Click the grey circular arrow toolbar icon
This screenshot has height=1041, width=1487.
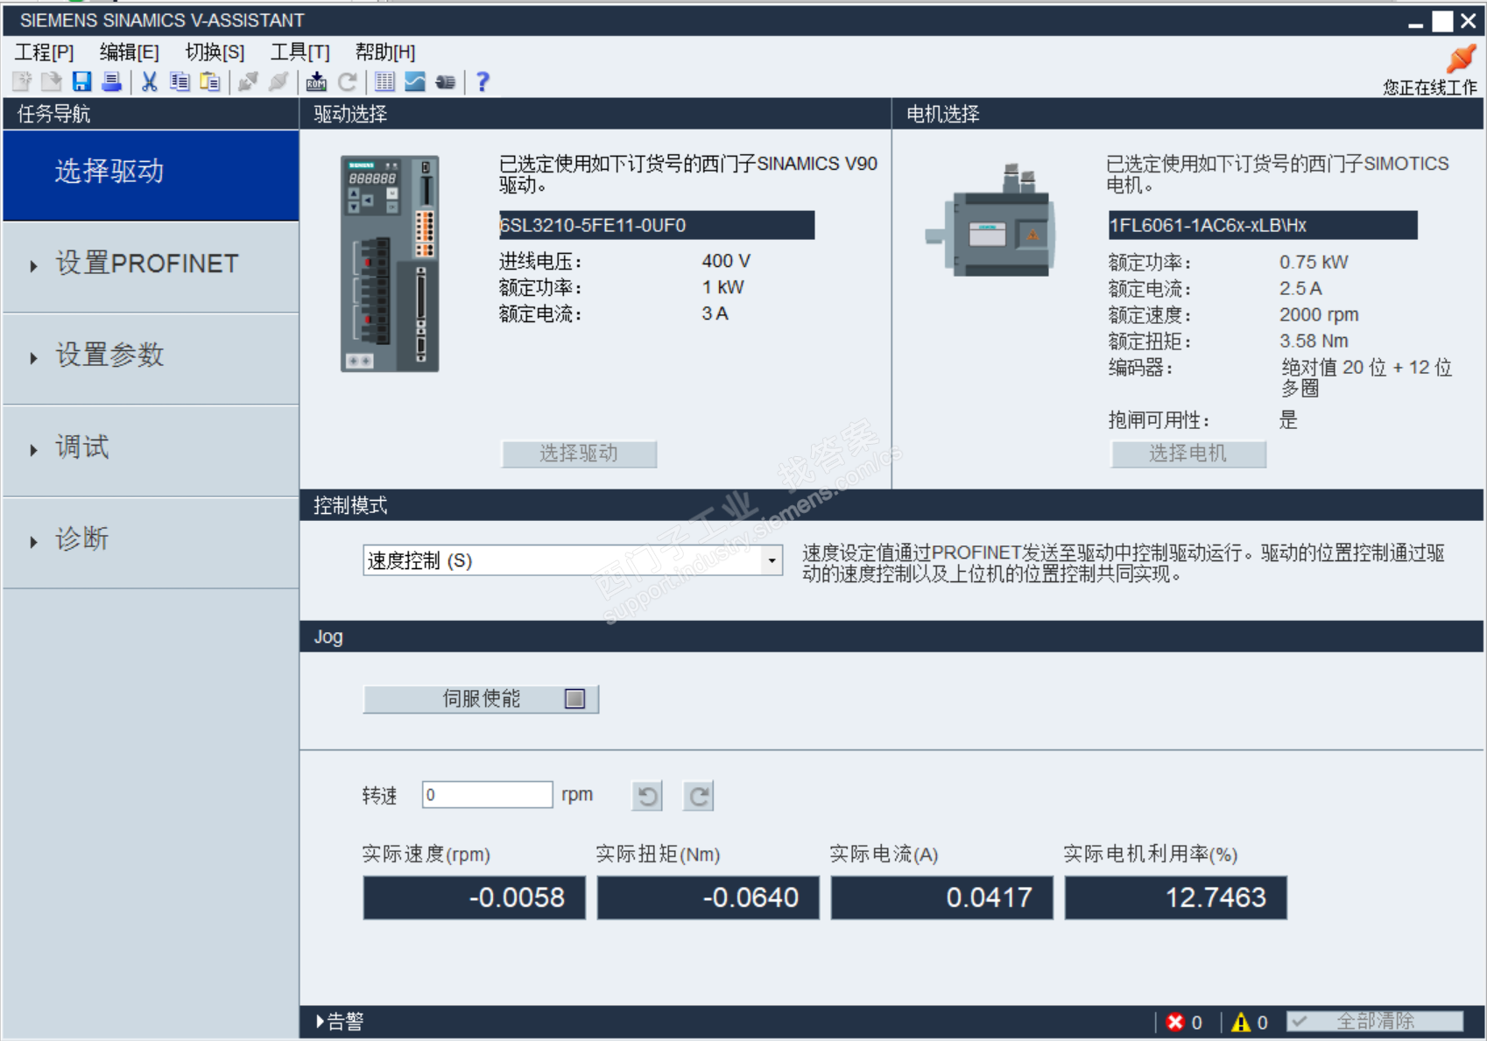click(347, 82)
